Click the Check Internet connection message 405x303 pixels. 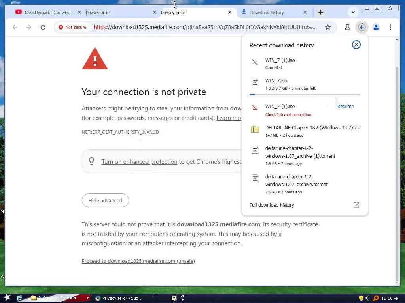pos(288,115)
